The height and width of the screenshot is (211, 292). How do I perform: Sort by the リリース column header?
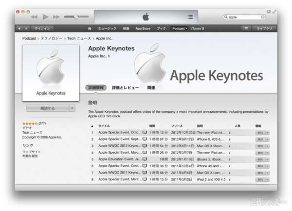(177, 126)
